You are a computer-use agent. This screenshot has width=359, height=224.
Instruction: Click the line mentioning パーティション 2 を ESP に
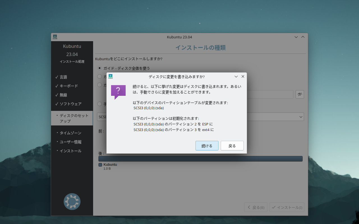173,124
